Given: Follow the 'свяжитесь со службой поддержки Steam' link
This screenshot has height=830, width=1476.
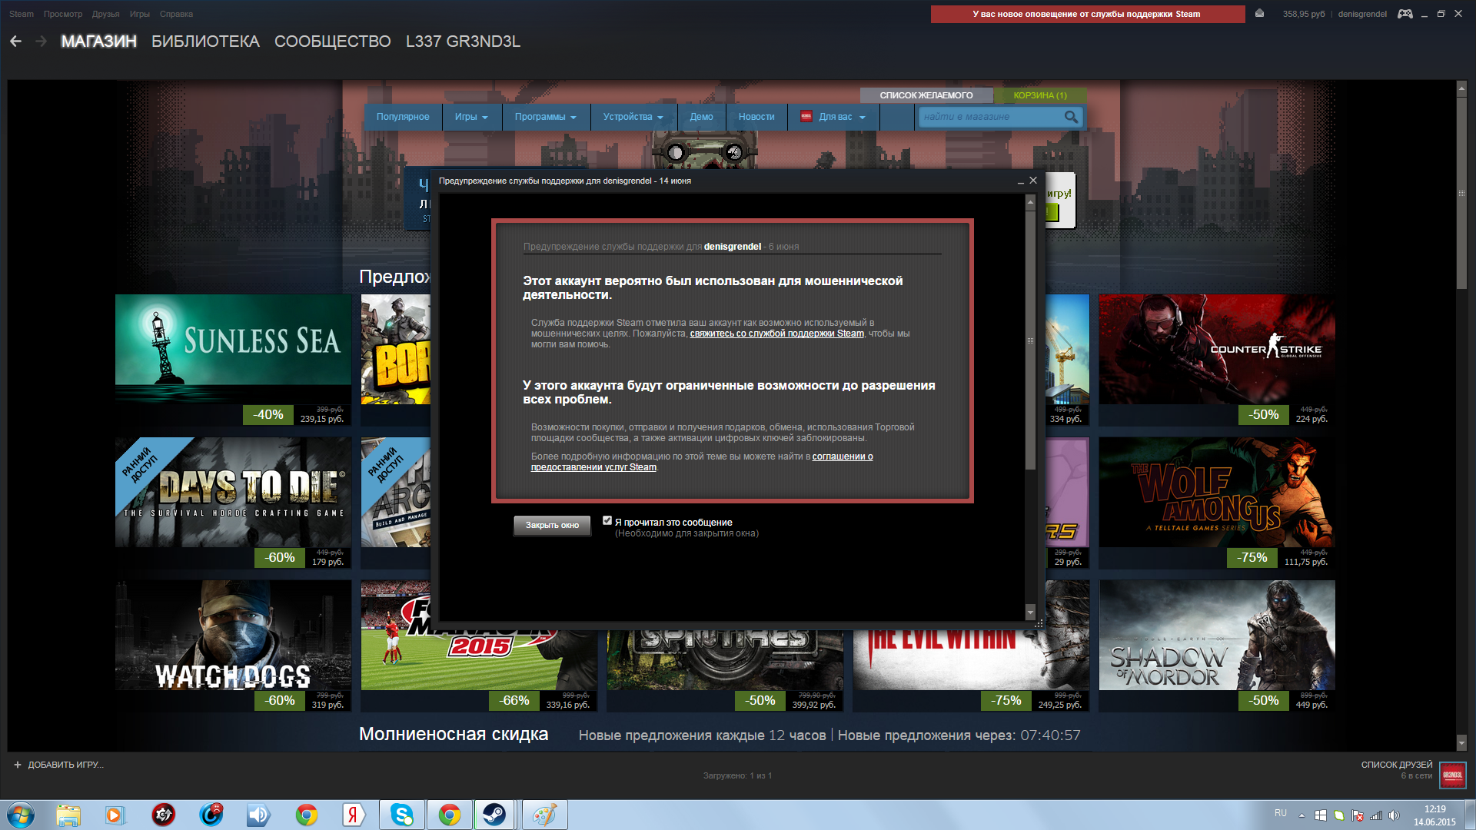Looking at the screenshot, I should click(x=776, y=334).
